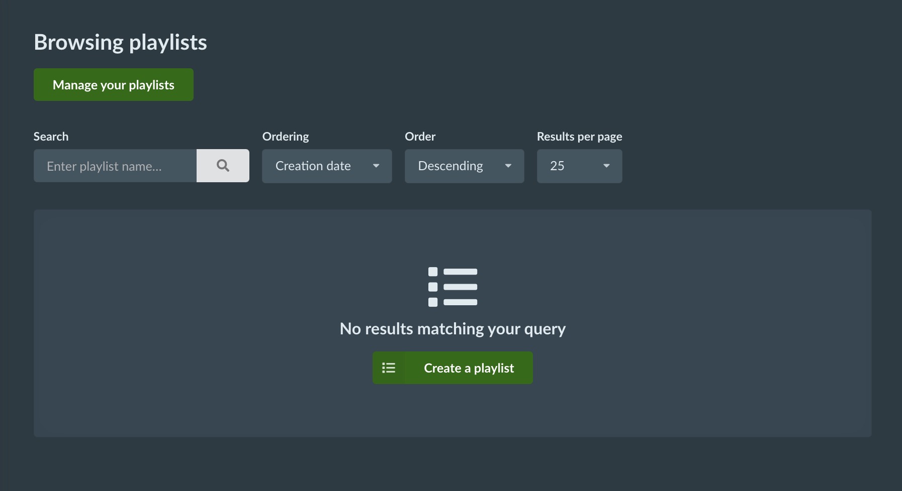Expand the Descending order dropdown
This screenshot has height=491, width=902.
[464, 166]
